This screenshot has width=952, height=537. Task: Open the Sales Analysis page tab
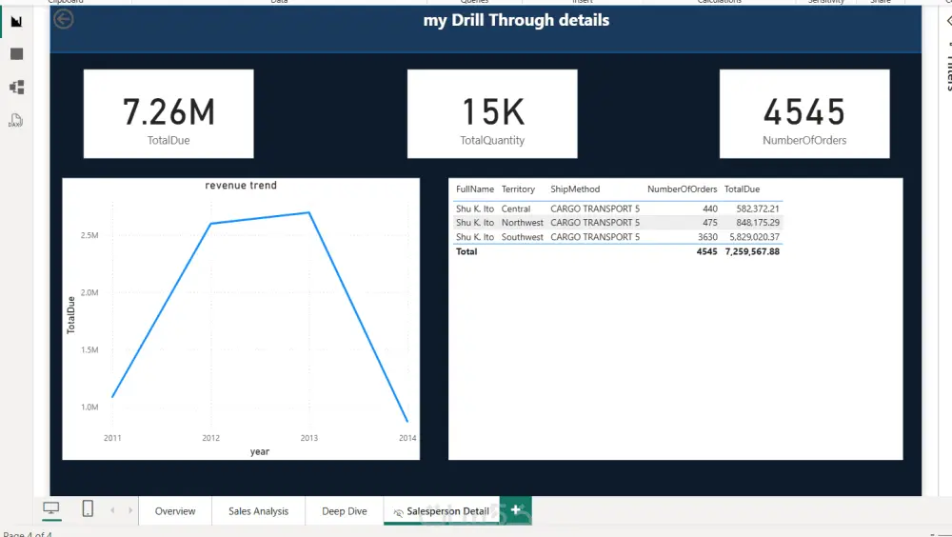tap(258, 511)
